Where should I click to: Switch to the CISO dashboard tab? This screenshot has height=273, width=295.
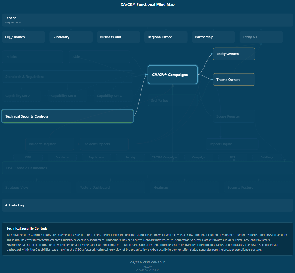(x=28, y=157)
